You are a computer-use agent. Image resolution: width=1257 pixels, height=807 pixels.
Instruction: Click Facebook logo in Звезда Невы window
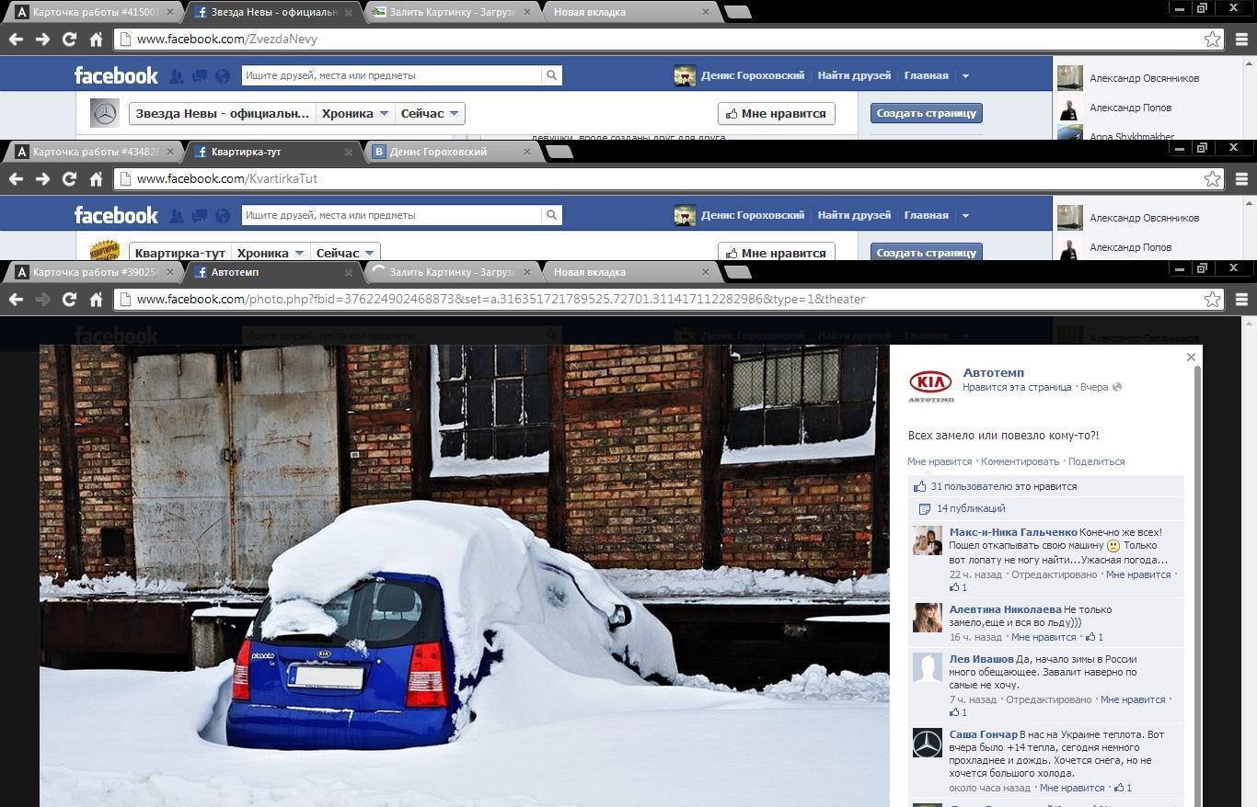(116, 75)
